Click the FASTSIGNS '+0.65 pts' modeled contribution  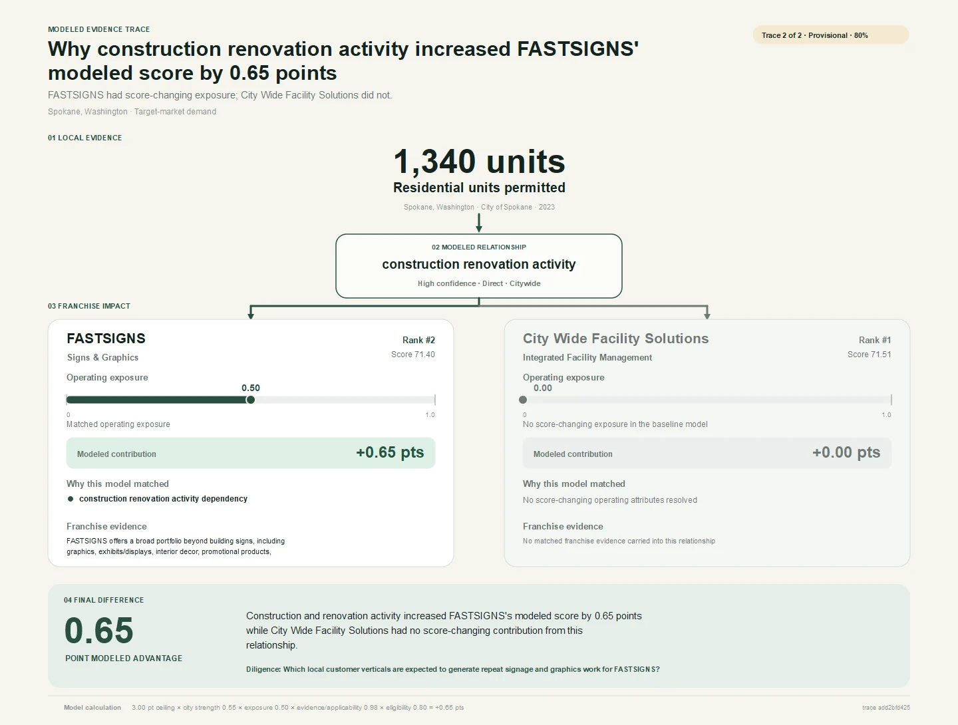point(390,452)
